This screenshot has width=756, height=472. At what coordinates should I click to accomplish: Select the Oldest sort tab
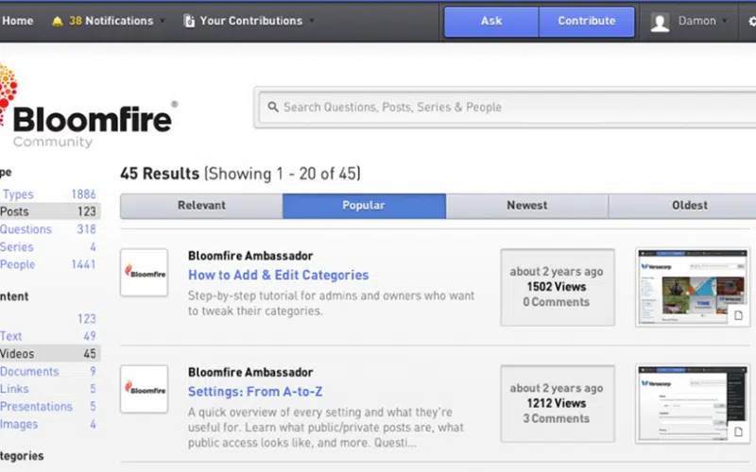[689, 206]
